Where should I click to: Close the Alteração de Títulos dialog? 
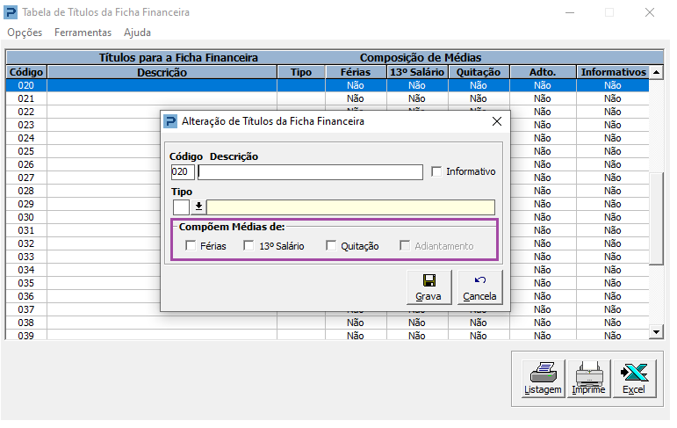click(496, 121)
